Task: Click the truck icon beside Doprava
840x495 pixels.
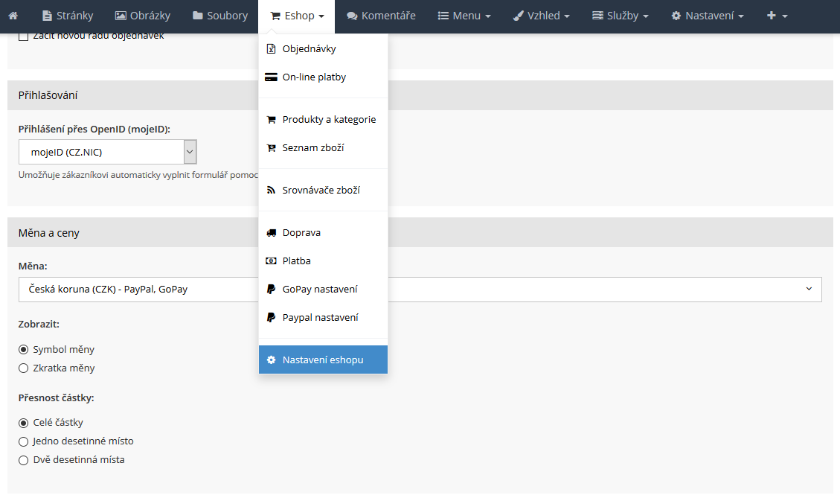Action: (x=271, y=233)
